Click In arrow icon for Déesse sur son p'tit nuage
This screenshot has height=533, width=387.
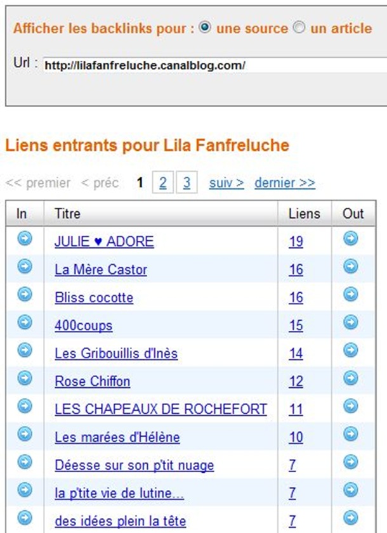(25, 462)
